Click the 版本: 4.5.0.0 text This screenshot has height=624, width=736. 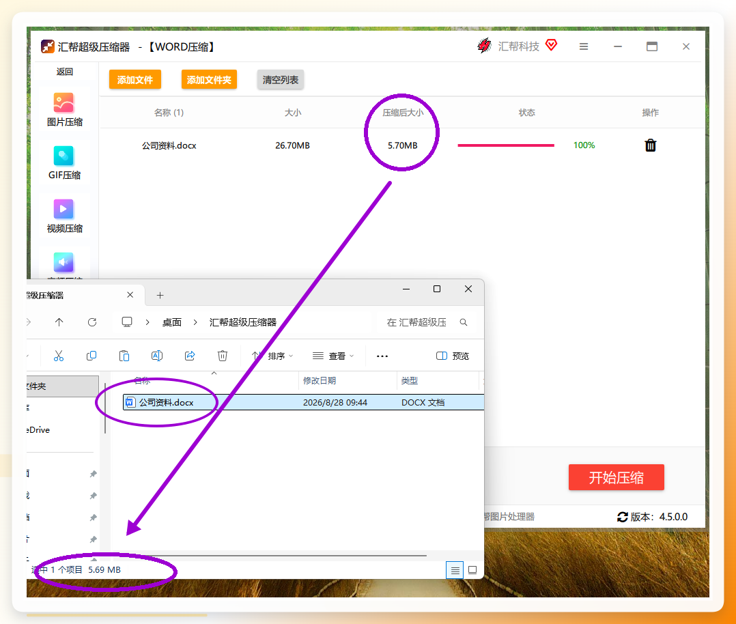(x=659, y=517)
